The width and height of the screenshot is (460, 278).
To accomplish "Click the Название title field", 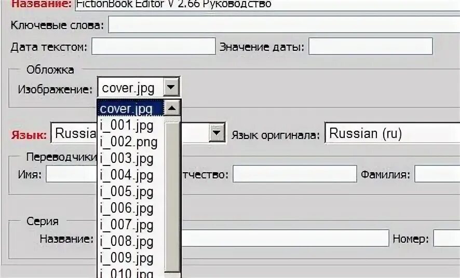I will pos(267,5).
